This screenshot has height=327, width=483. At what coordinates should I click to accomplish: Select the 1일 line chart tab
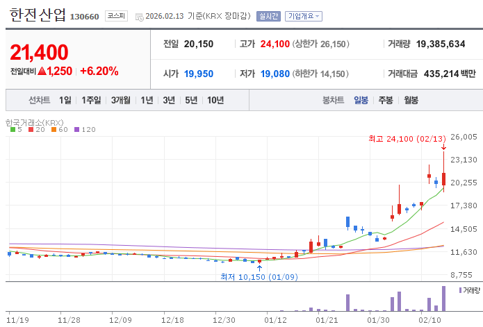pos(65,100)
